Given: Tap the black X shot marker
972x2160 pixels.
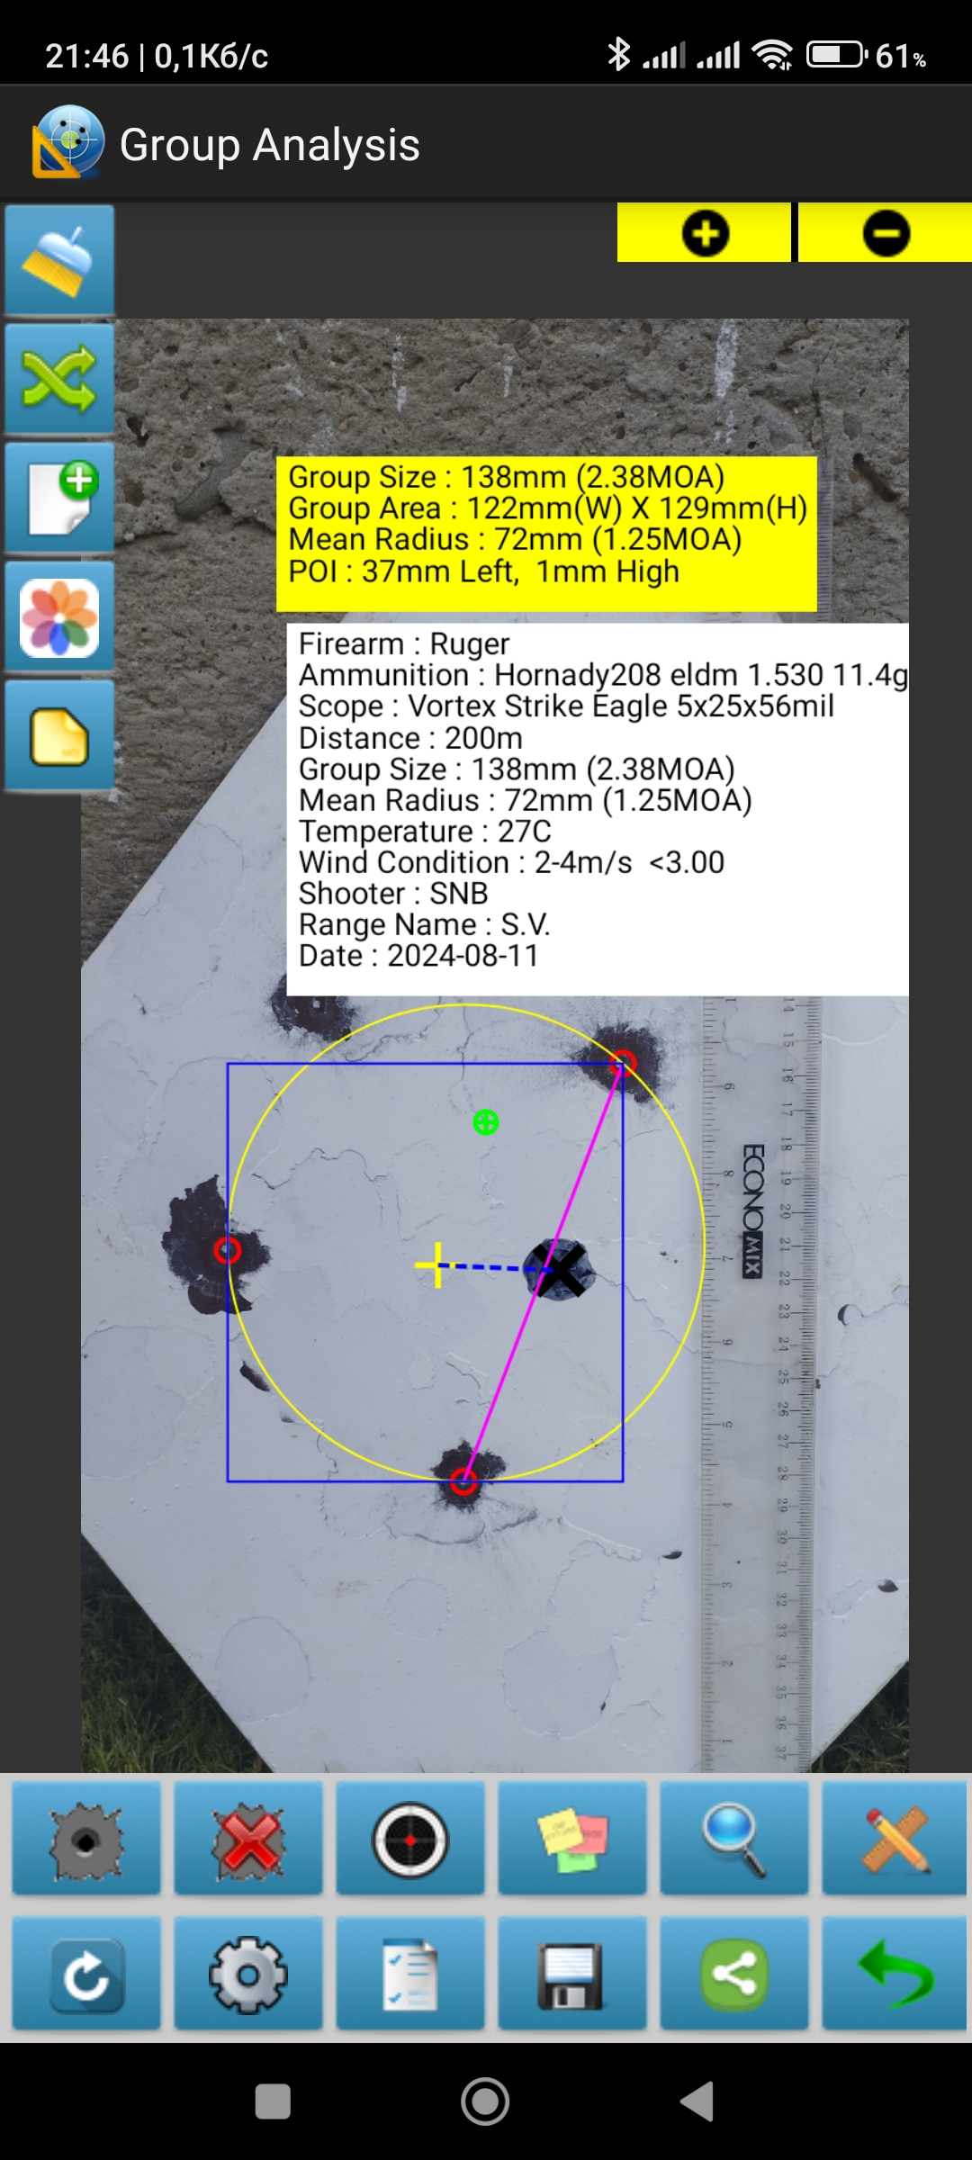Looking at the screenshot, I should (x=560, y=1269).
